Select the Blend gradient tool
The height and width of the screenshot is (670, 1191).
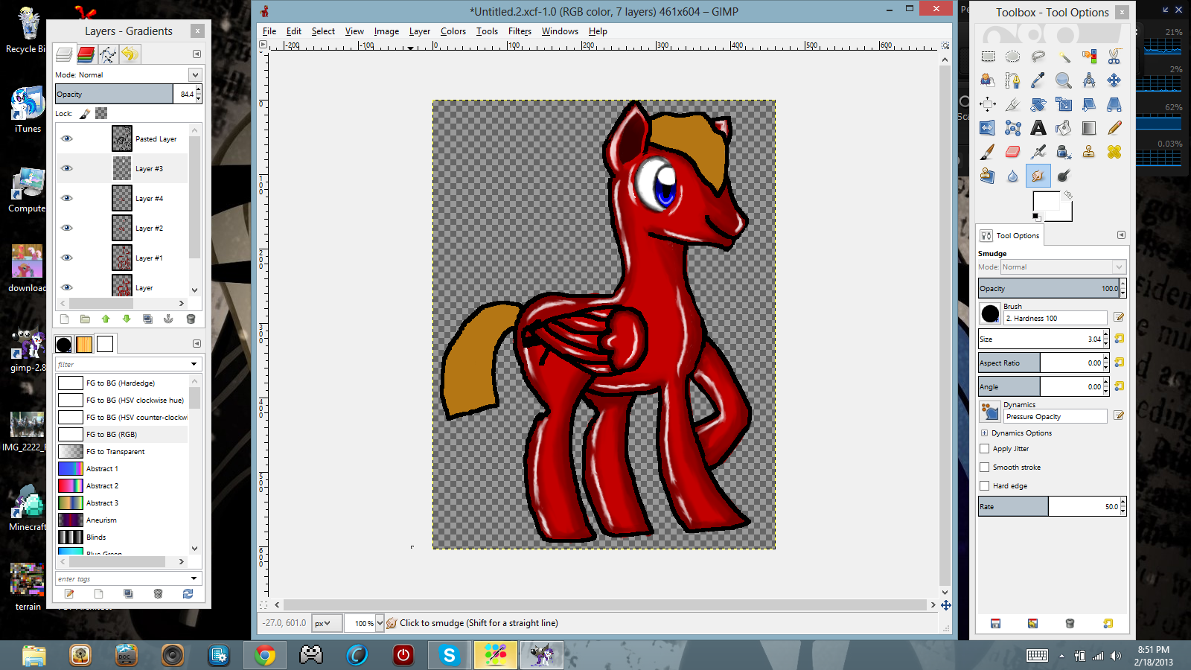click(x=1089, y=128)
